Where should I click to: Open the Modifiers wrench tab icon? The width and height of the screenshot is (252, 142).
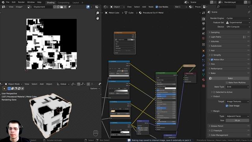[204, 56]
